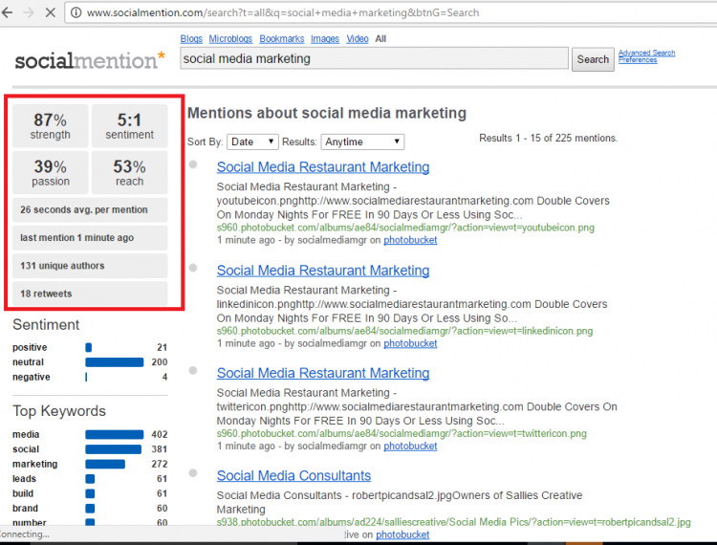This screenshot has height=545, width=717.
Task: Click green twittericon.png photobucket URL
Action: click(x=402, y=433)
